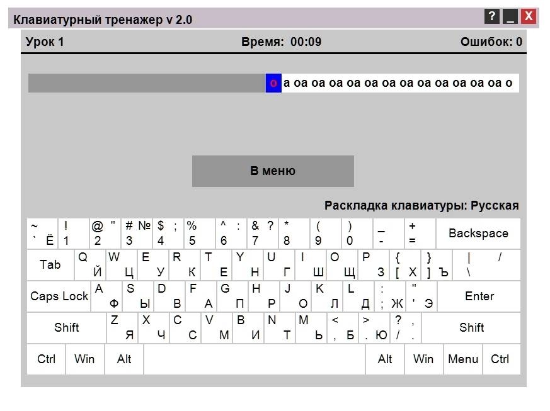The width and height of the screenshot is (550, 411).
Task: Click the right Ctrl key
Action: pos(501,359)
